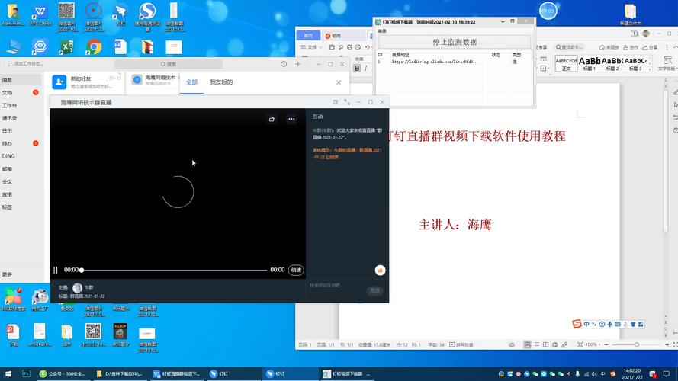Click the undo icon in WPS toolbar
The width and height of the screenshot is (678, 381).
367,47
